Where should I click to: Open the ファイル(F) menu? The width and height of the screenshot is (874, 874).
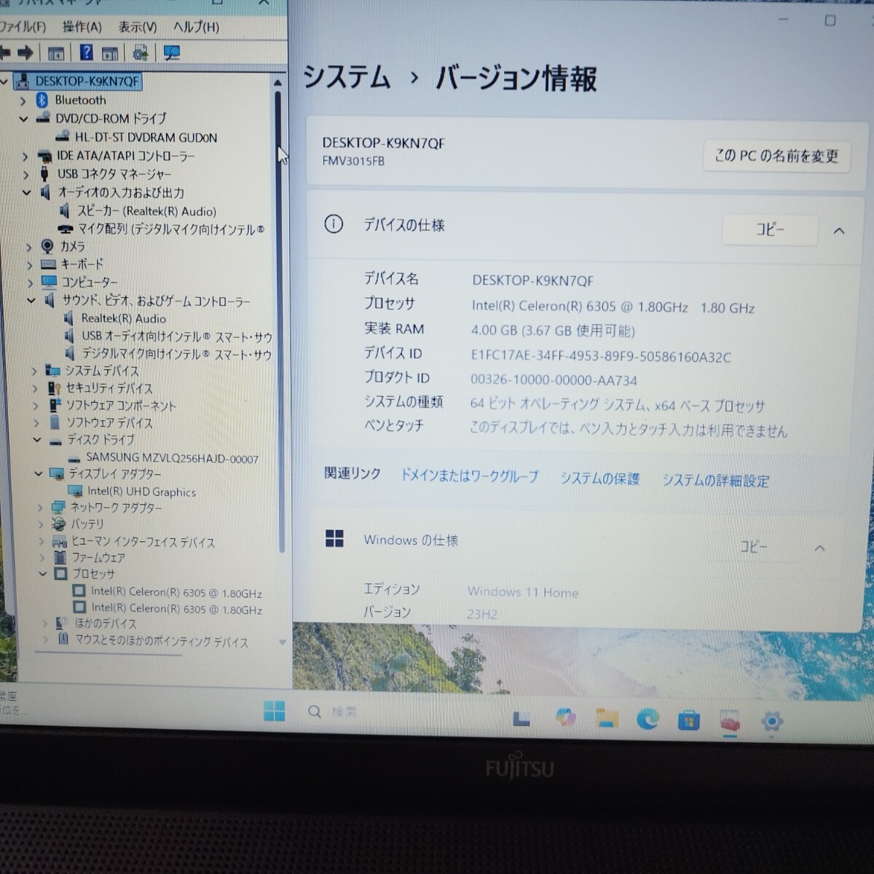(x=22, y=27)
